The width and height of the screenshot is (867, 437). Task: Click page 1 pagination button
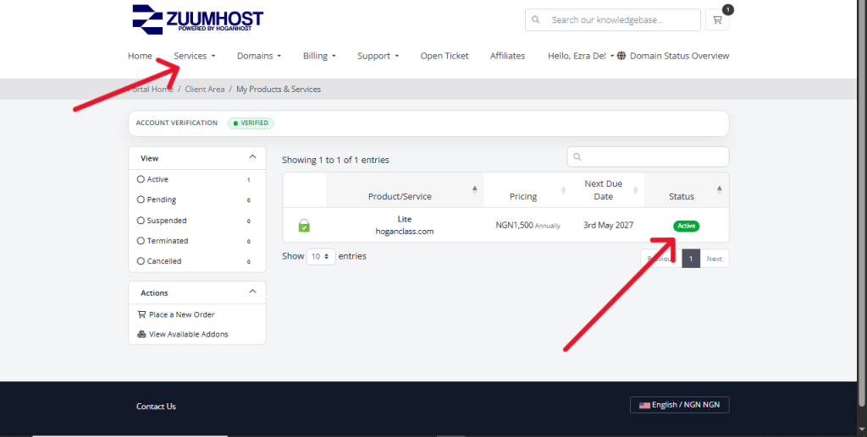click(x=691, y=259)
